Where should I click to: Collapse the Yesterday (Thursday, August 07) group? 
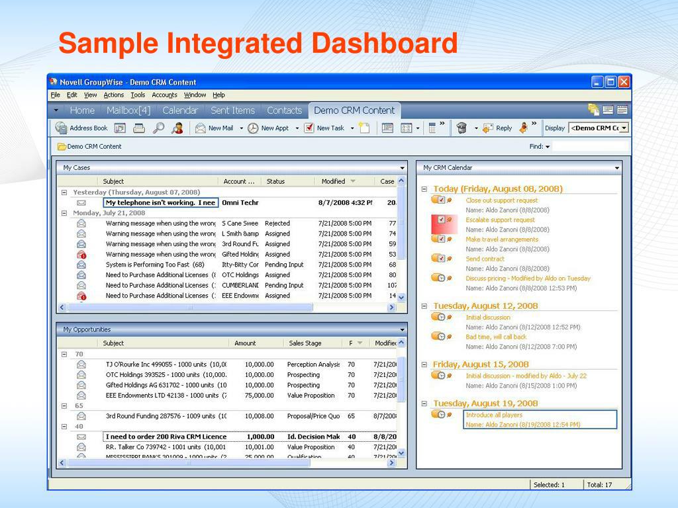tap(64, 192)
